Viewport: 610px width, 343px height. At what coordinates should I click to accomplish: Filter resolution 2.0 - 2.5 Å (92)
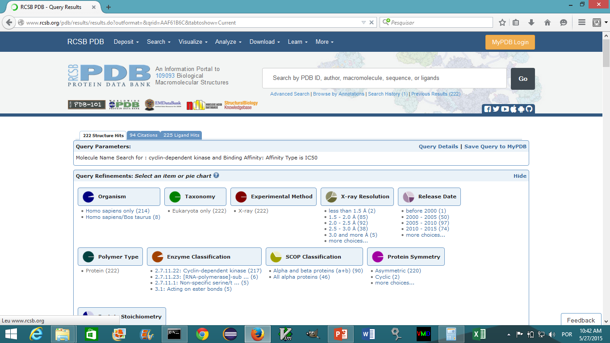tap(348, 223)
